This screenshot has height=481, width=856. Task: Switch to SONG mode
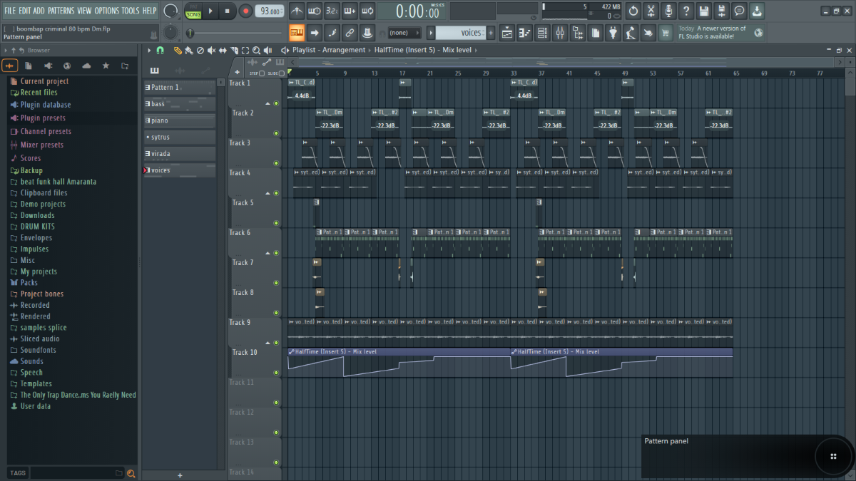[x=193, y=14]
